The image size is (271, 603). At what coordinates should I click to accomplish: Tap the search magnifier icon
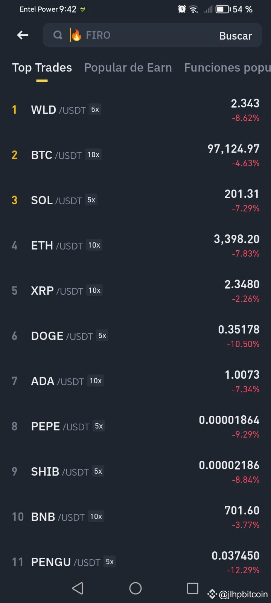coord(58,35)
